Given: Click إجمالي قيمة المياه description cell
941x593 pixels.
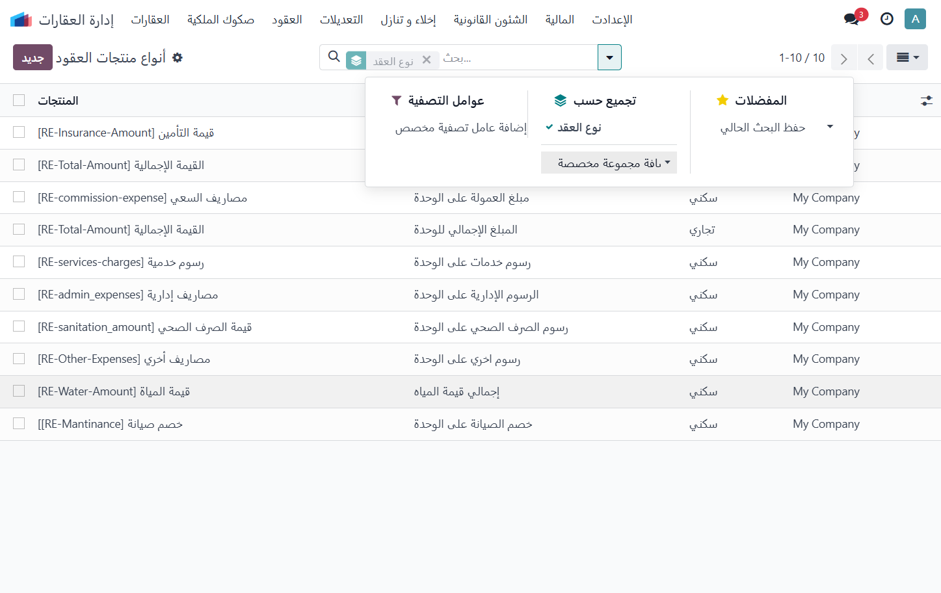Looking at the screenshot, I should click(x=457, y=391).
